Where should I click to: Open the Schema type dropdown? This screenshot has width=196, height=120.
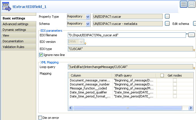click(x=88, y=24)
